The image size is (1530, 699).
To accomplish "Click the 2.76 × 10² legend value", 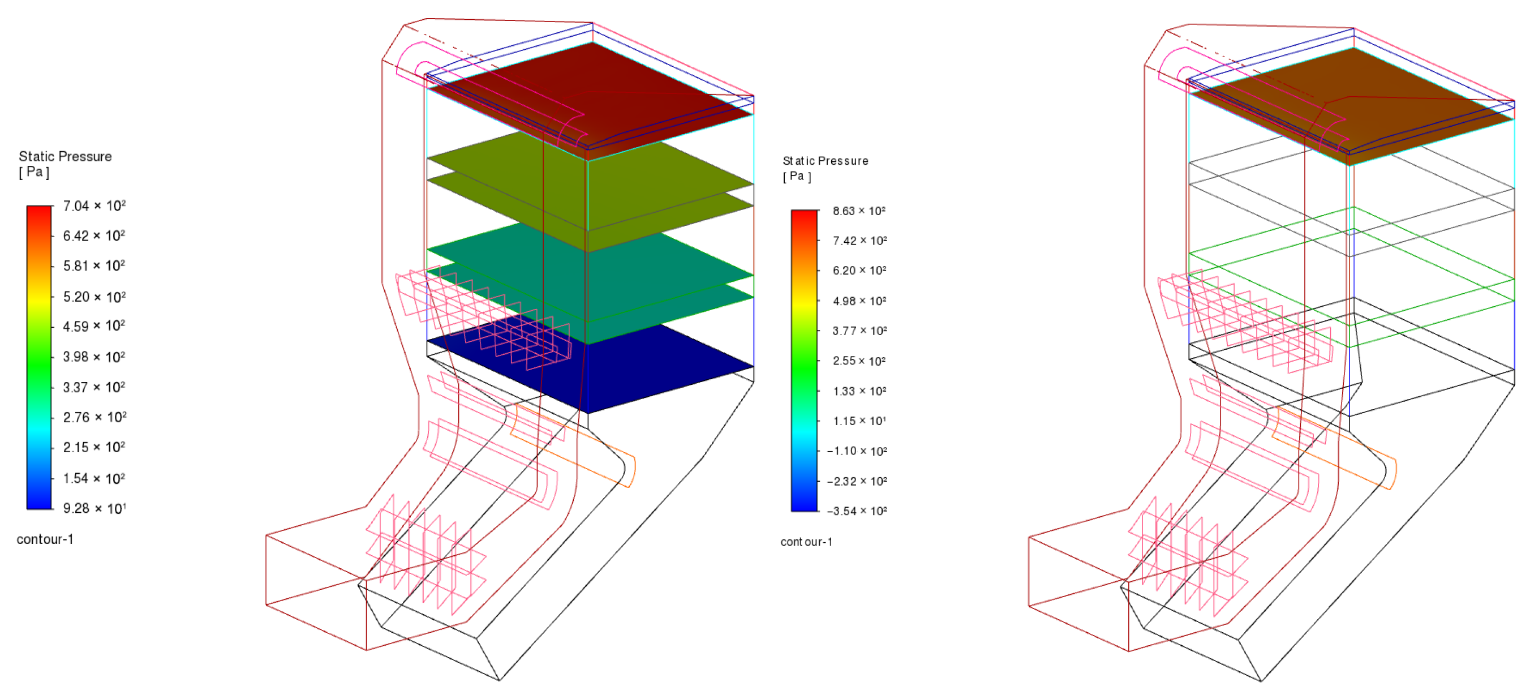I will click(94, 418).
